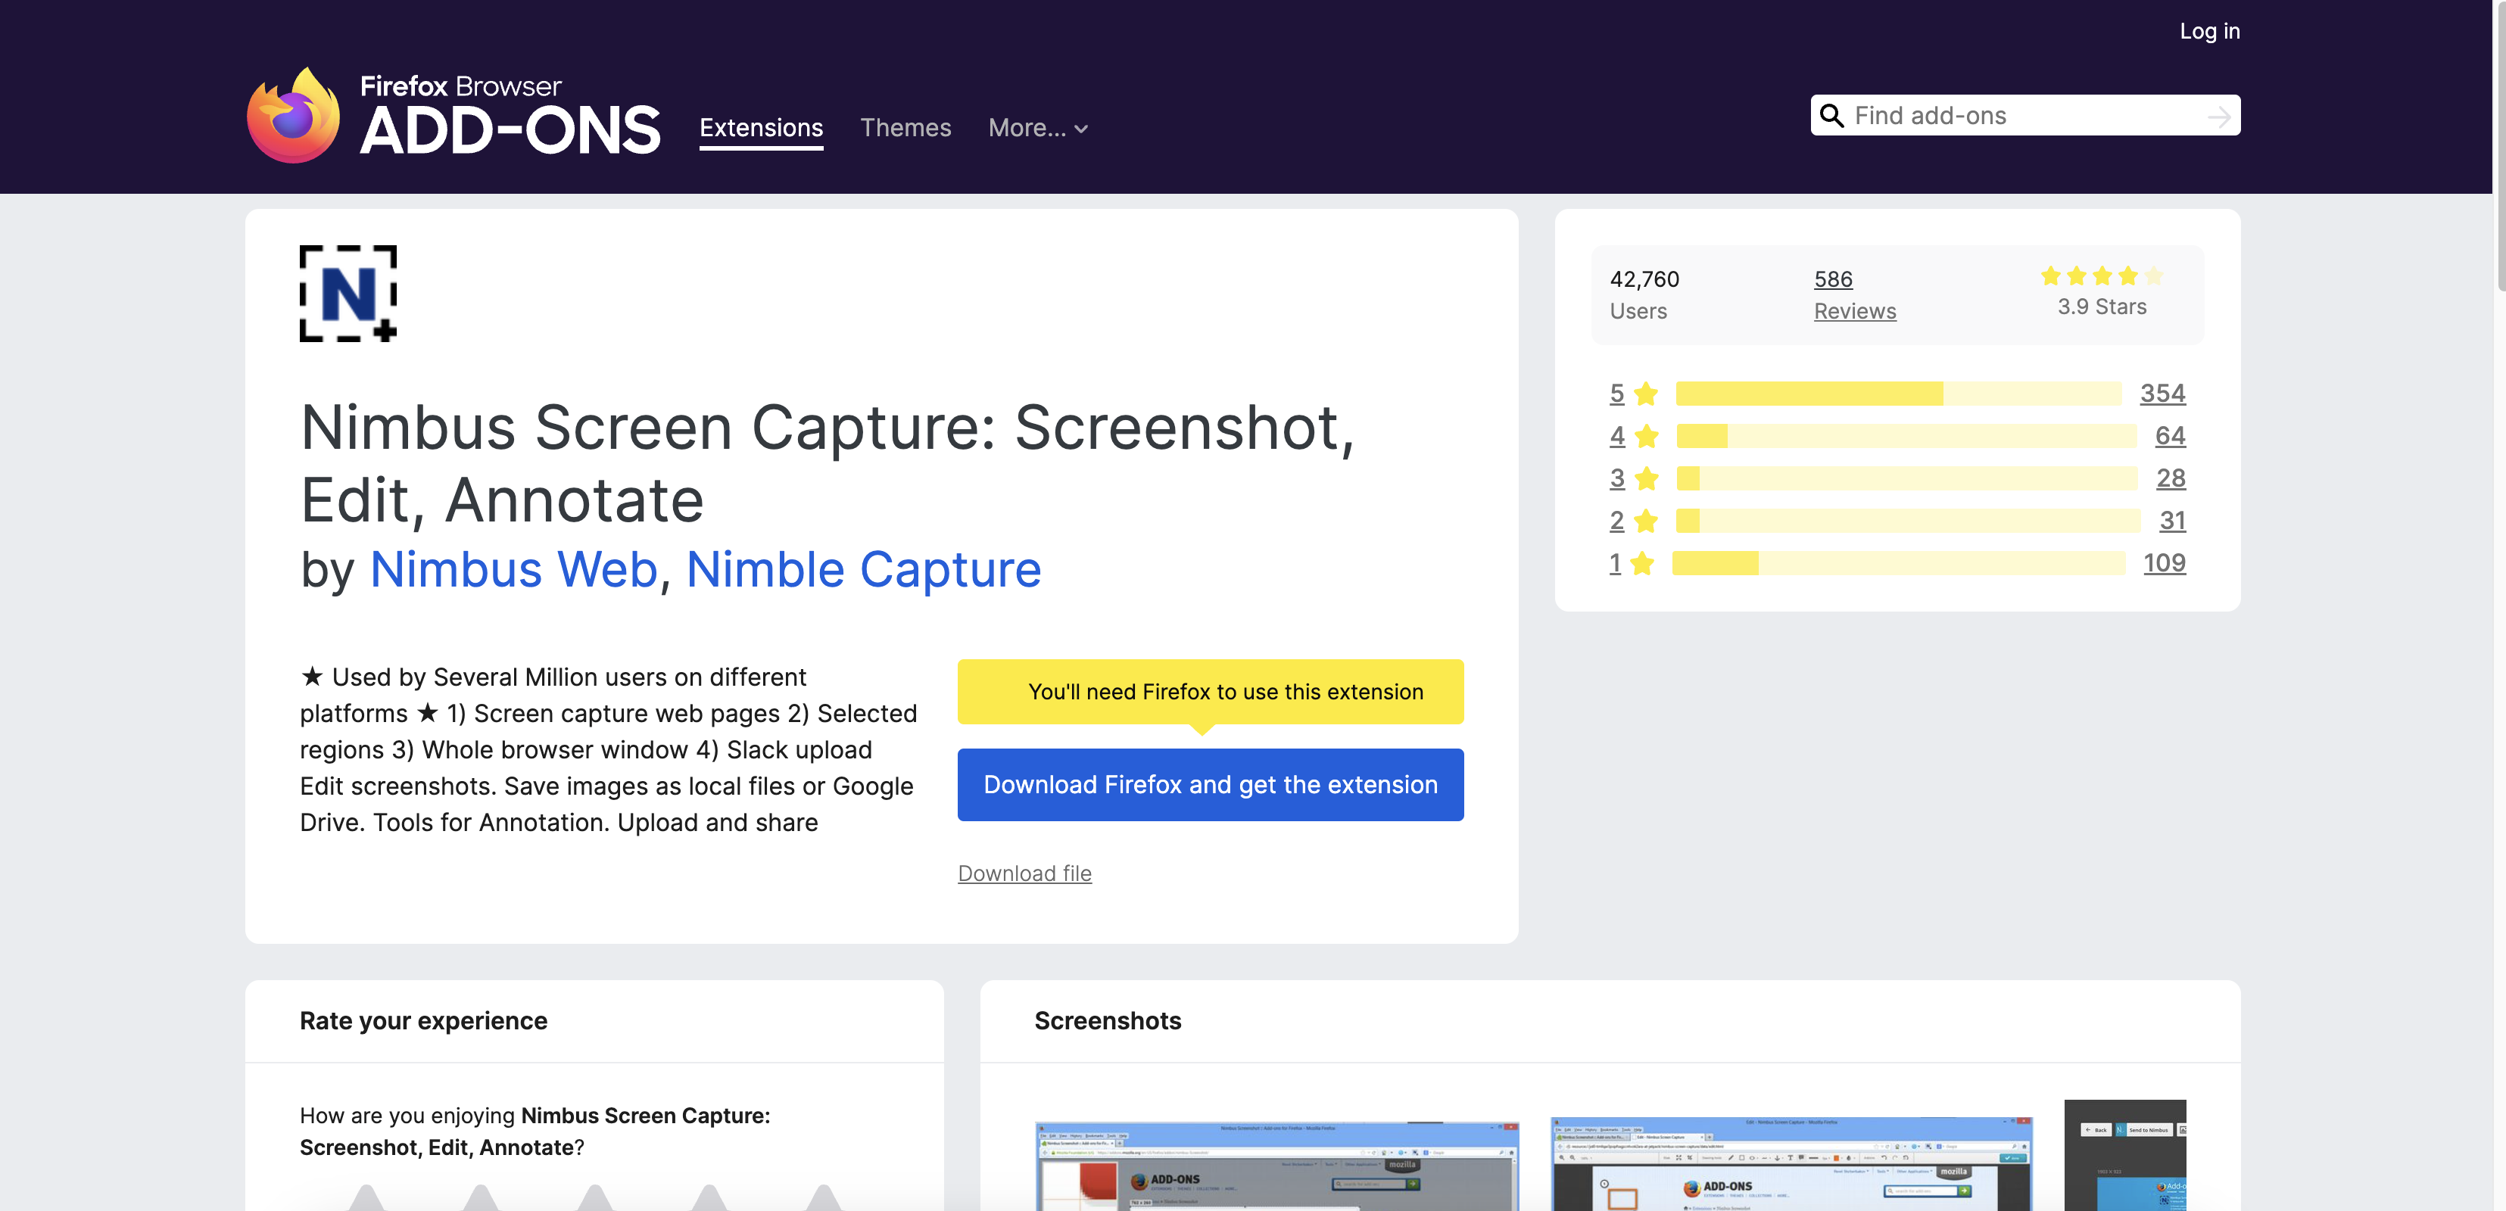Click Download Firefox and get the extension
This screenshot has width=2506, height=1211.
click(x=1210, y=785)
